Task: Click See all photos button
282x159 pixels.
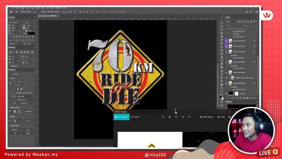Action: click(122, 117)
